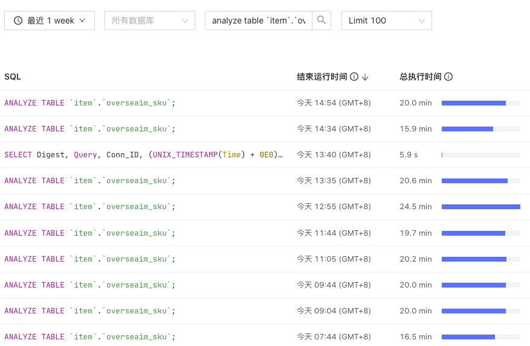Click the descending sort arrow for 结束运行时间

pyautogui.click(x=365, y=77)
